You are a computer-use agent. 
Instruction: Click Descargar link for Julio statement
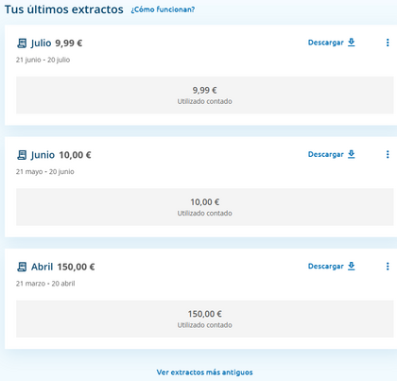tap(326, 43)
